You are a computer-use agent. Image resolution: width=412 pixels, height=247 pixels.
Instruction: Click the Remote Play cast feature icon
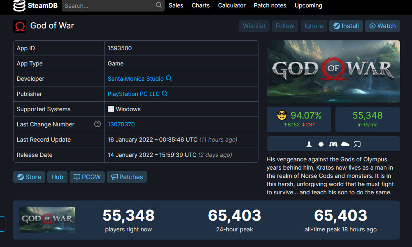357,144
